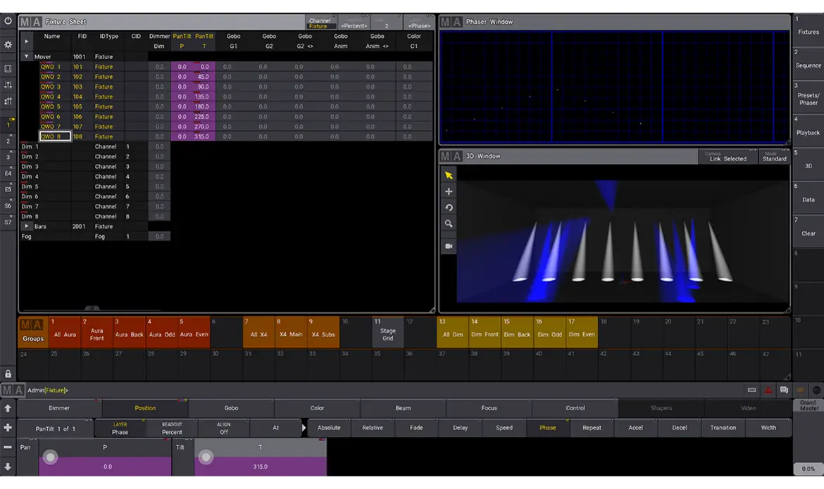Collapse the Mover fixture group
The height and width of the screenshot is (489, 824).
(27, 57)
